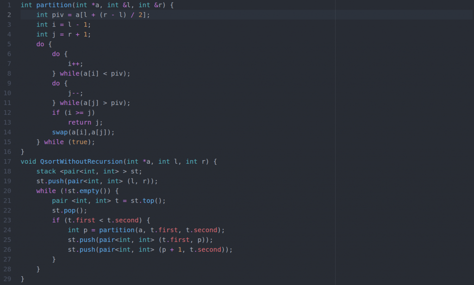Image resolution: width=474 pixels, height=285 pixels.
Task: Click 'p + 1' in the last push call
Action: click(x=172, y=250)
